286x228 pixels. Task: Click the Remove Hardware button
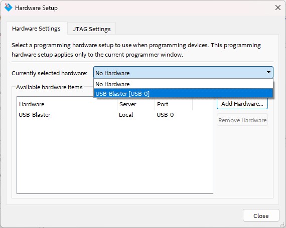242,120
